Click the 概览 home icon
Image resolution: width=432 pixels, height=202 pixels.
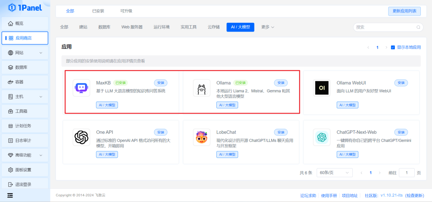coord(10,24)
